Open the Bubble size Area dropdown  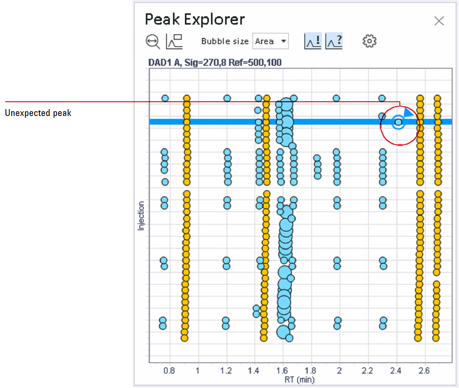pyautogui.click(x=270, y=41)
